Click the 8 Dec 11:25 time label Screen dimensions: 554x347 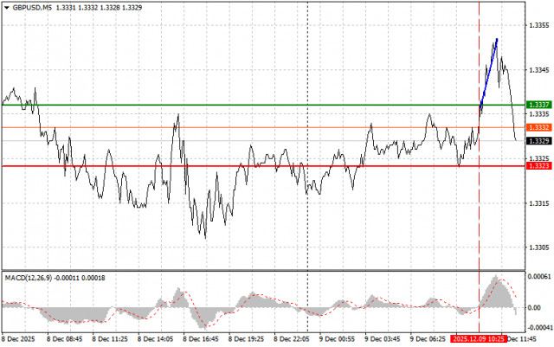tap(110, 339)
